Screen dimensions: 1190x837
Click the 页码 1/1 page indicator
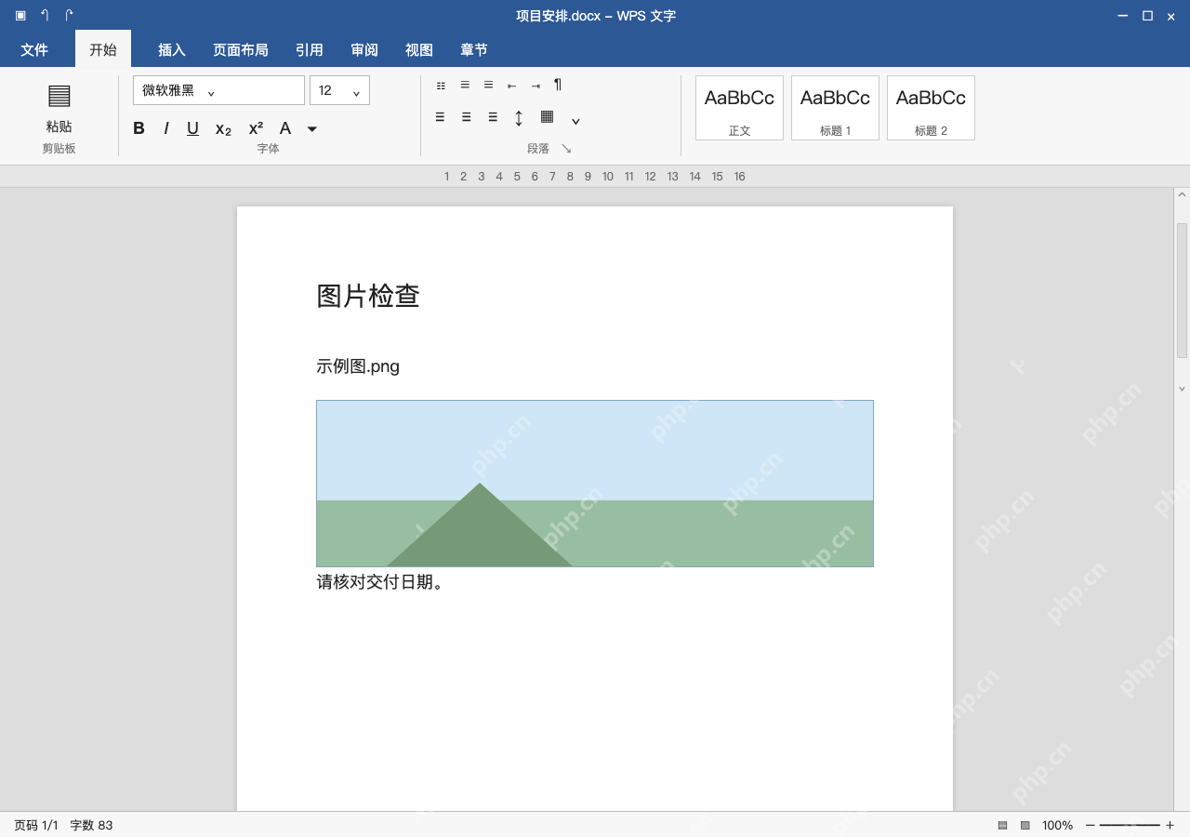(x=36, y=825)
